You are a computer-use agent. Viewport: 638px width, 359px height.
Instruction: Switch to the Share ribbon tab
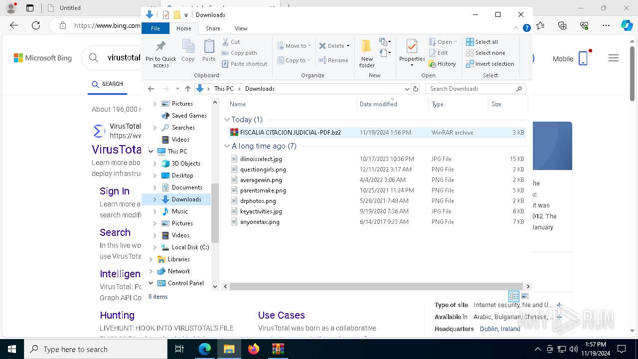point(213,28)
